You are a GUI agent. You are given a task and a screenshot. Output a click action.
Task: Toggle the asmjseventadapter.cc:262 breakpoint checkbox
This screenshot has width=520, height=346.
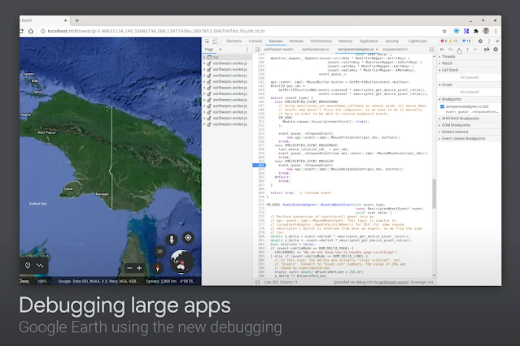click(x=442, y=106)
